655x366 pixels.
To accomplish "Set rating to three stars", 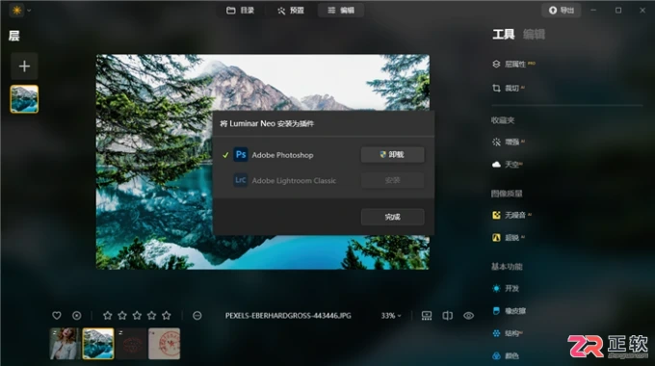I will 137,316.
